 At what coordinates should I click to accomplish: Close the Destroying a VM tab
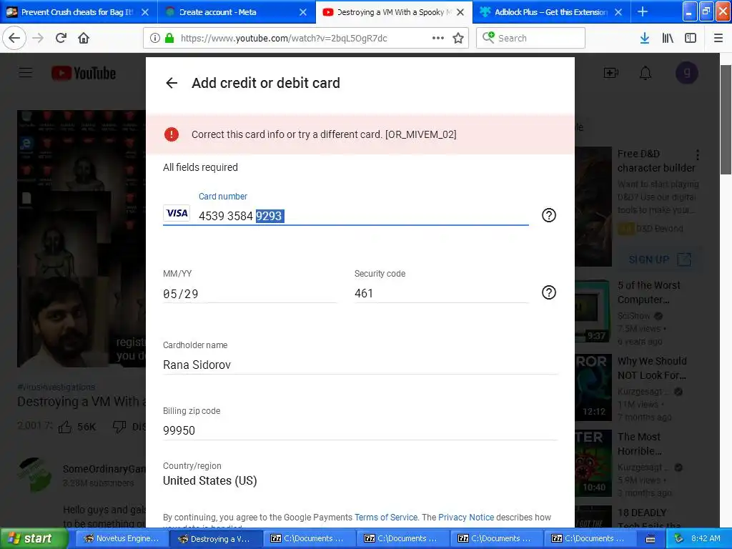[460, 12]
